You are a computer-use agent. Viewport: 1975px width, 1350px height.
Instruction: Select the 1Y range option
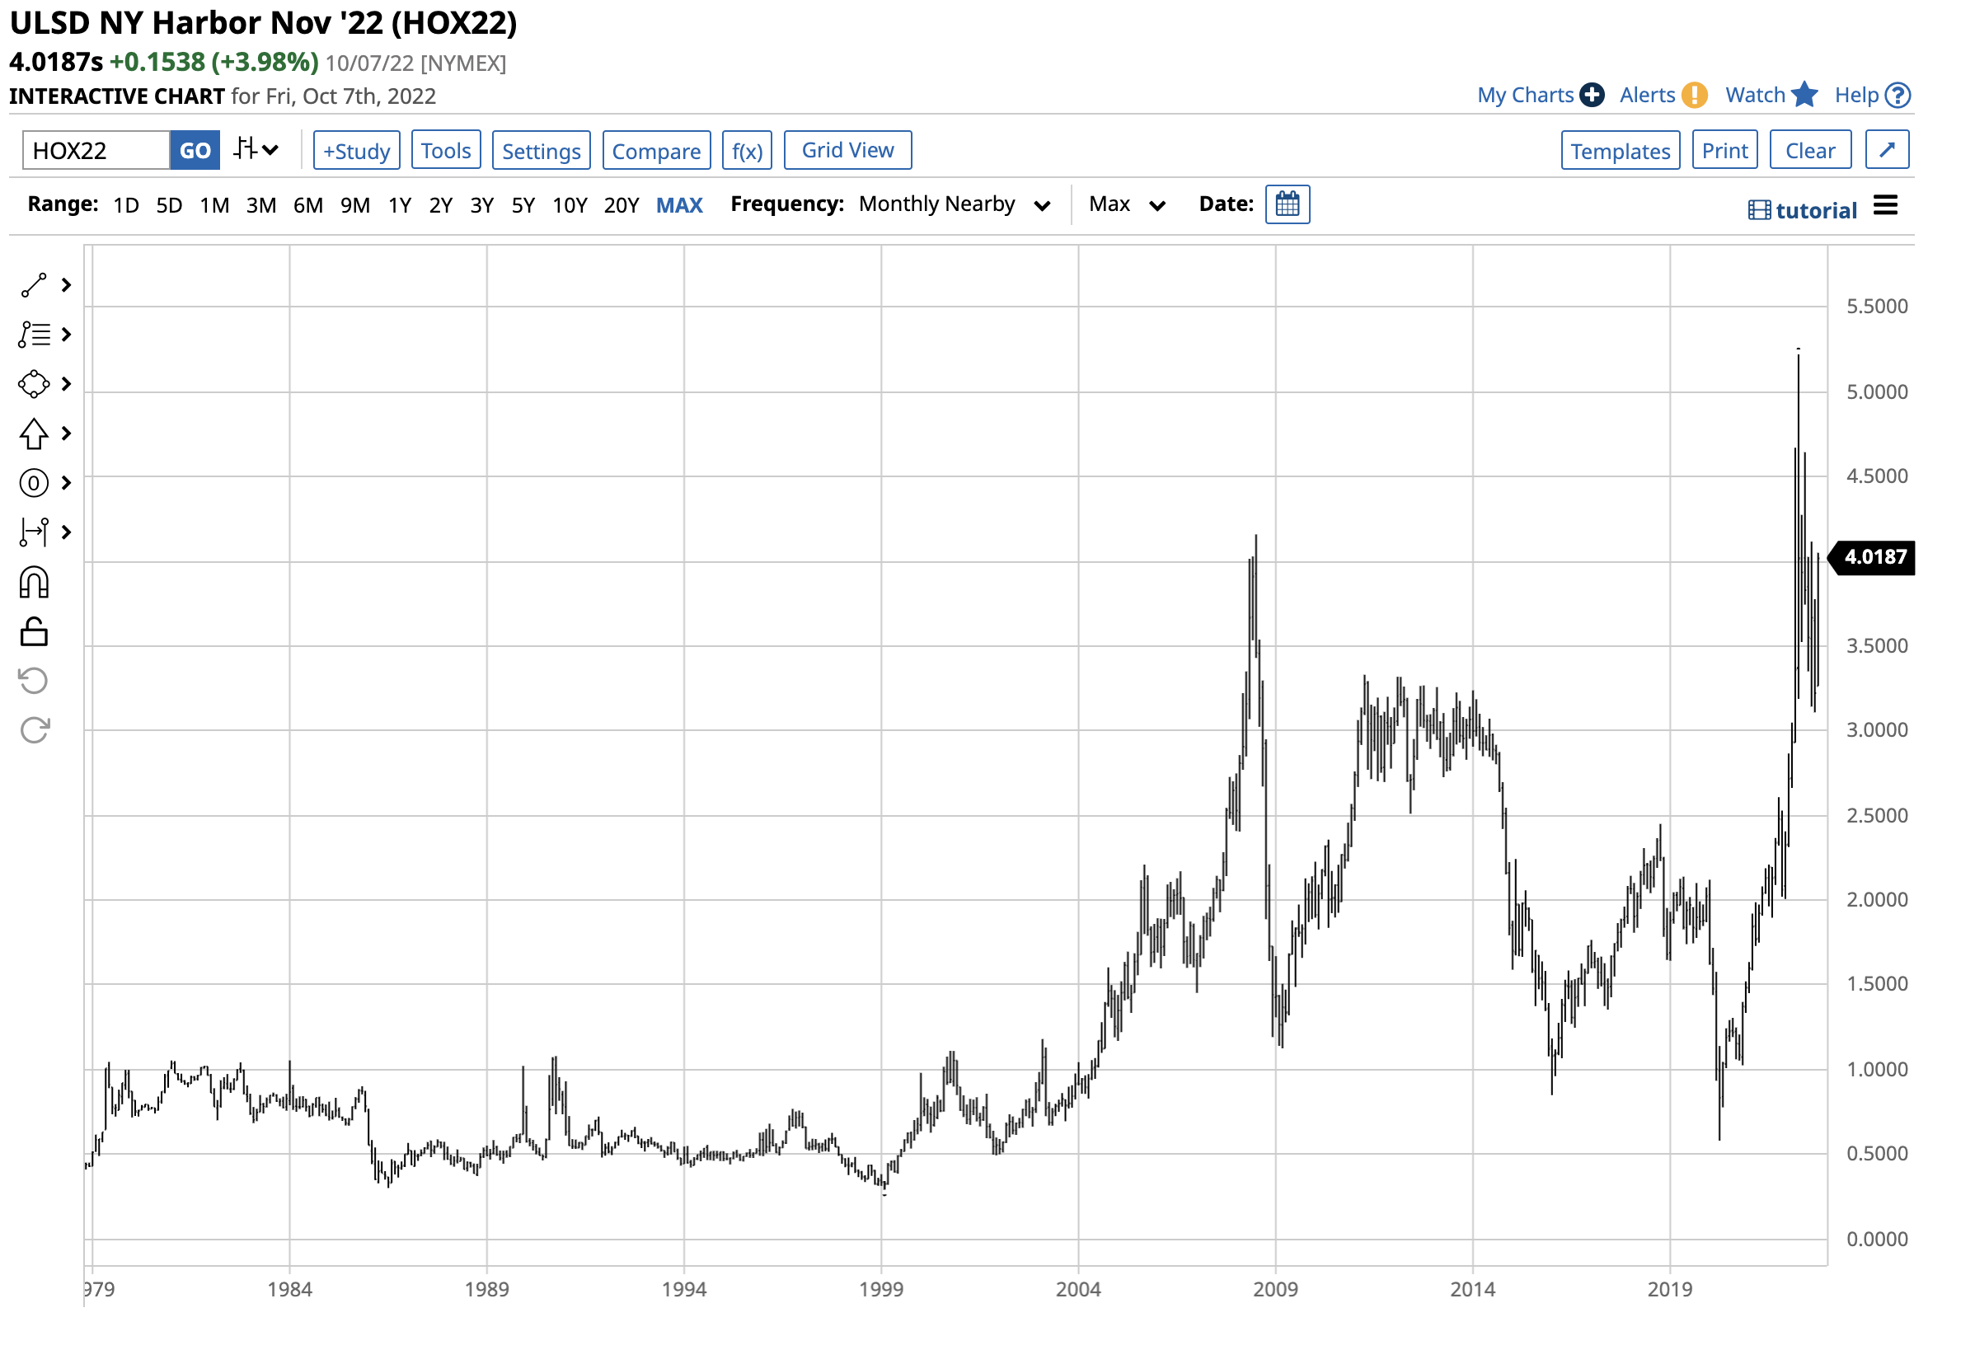click(x=400, y=205)
